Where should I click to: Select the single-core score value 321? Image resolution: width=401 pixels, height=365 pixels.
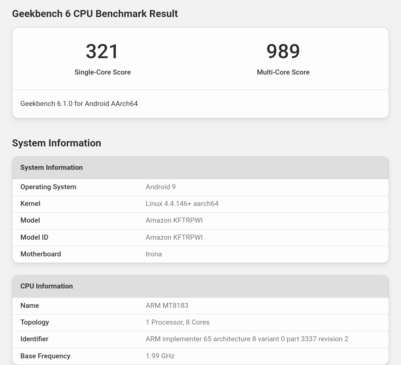click(102, 51)
